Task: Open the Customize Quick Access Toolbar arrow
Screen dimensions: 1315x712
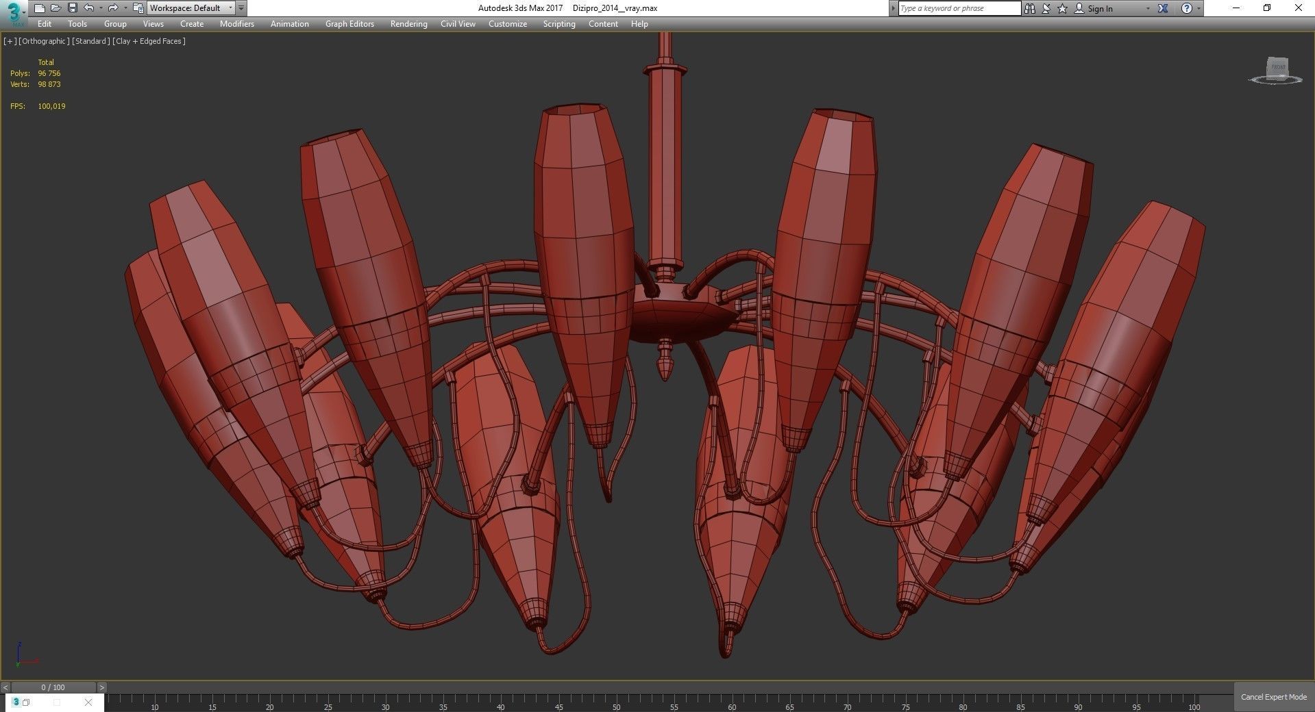Action: pos(241,8)
